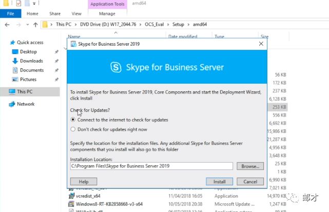
Task: Select 'Connect to the internet to check for updates'
Action: (73, 120)
